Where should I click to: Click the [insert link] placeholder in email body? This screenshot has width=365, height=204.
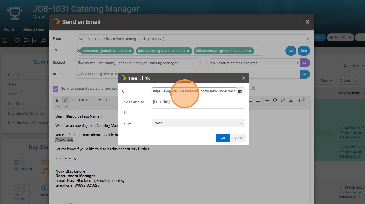64,140
